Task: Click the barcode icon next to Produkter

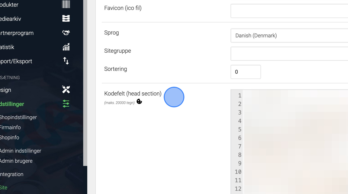Action: coord(66,4)
